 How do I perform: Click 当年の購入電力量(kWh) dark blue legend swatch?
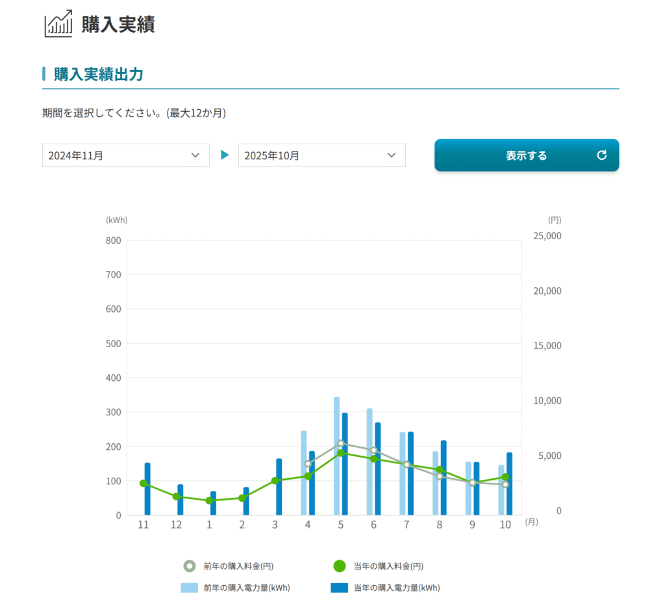[339, 588]
